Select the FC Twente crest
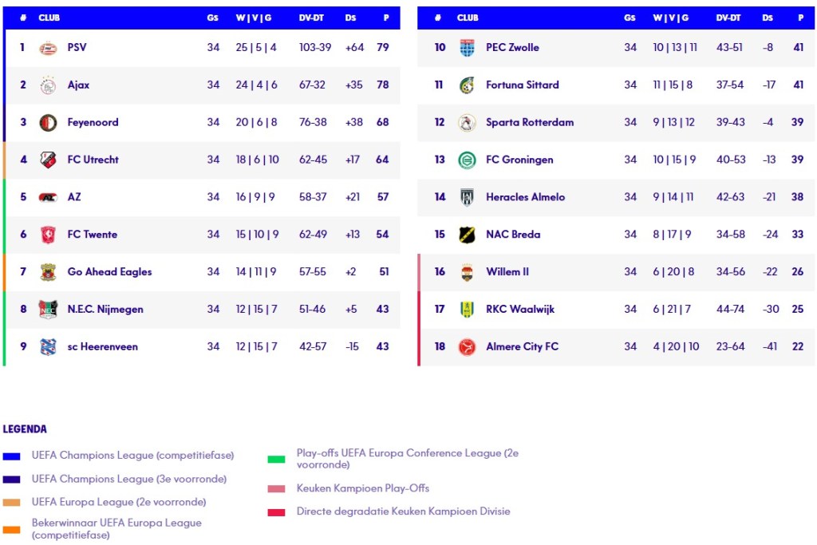The height and width of the screenshot is (545, 817). click(48, 235)
